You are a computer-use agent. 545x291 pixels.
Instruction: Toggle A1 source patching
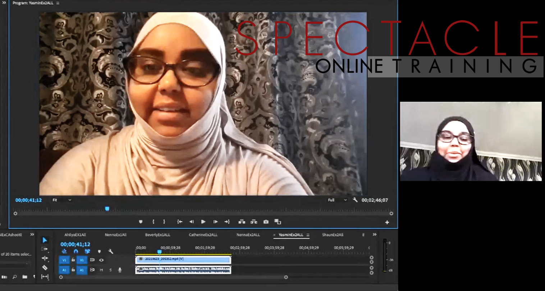click(x=64, y=270)
